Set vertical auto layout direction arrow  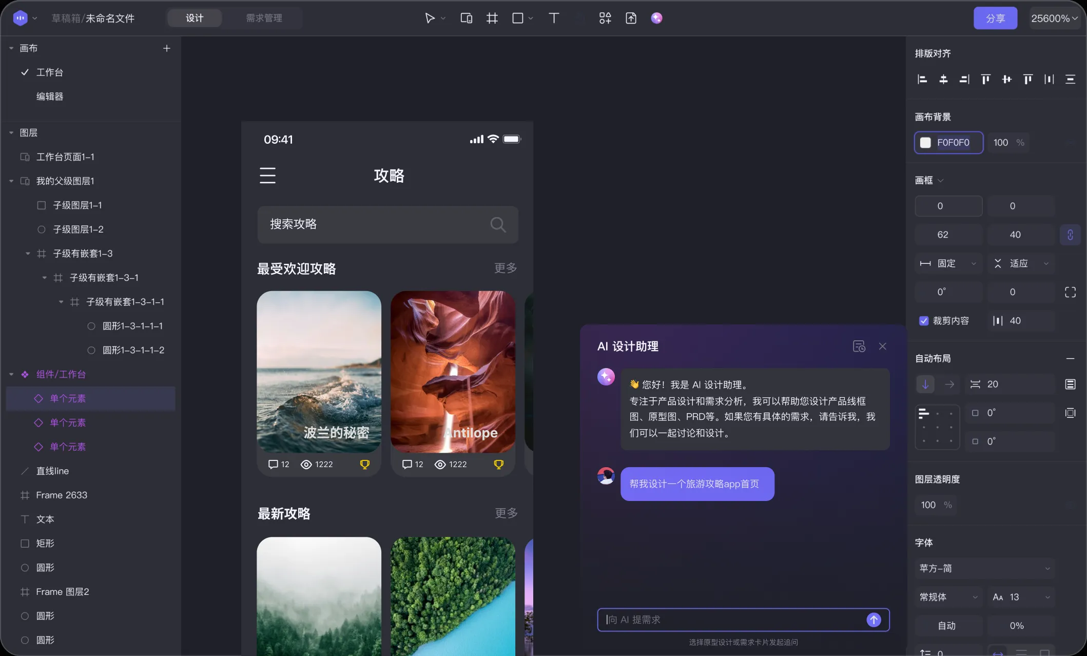click(x=925, y=384)
